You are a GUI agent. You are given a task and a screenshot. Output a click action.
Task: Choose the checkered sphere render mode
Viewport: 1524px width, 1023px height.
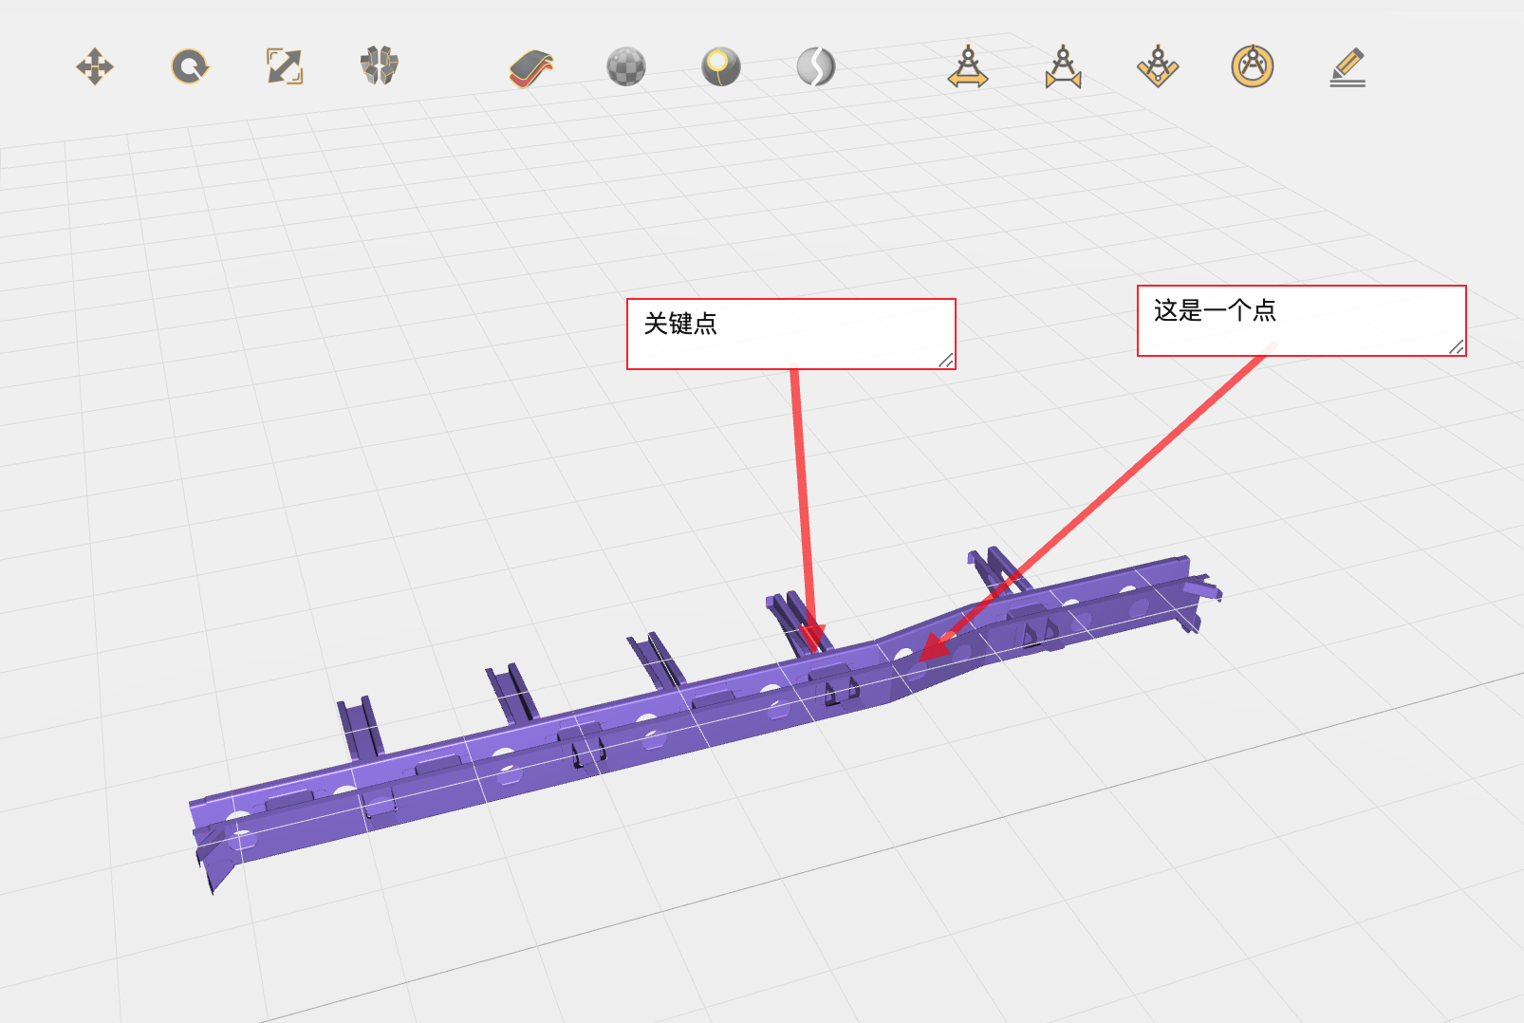(626, 67)
